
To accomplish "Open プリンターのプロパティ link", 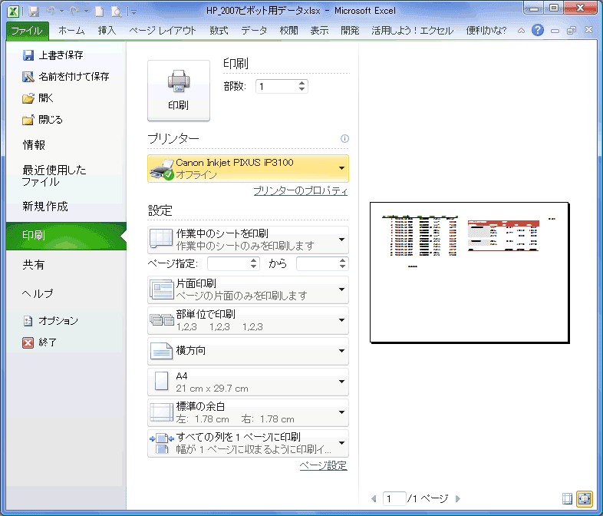I will click(x=300, y=191).
